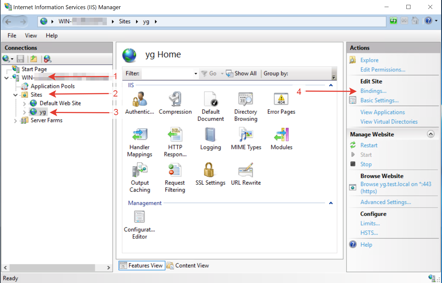Open the Help menu
The image size is (442, 283).
[52, 35]
